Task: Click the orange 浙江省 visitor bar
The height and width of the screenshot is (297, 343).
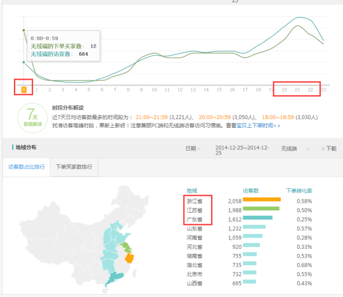Action: (262, 199)
